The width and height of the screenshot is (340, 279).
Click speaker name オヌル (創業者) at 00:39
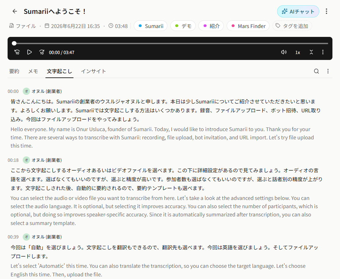click(x=47, y=237)
